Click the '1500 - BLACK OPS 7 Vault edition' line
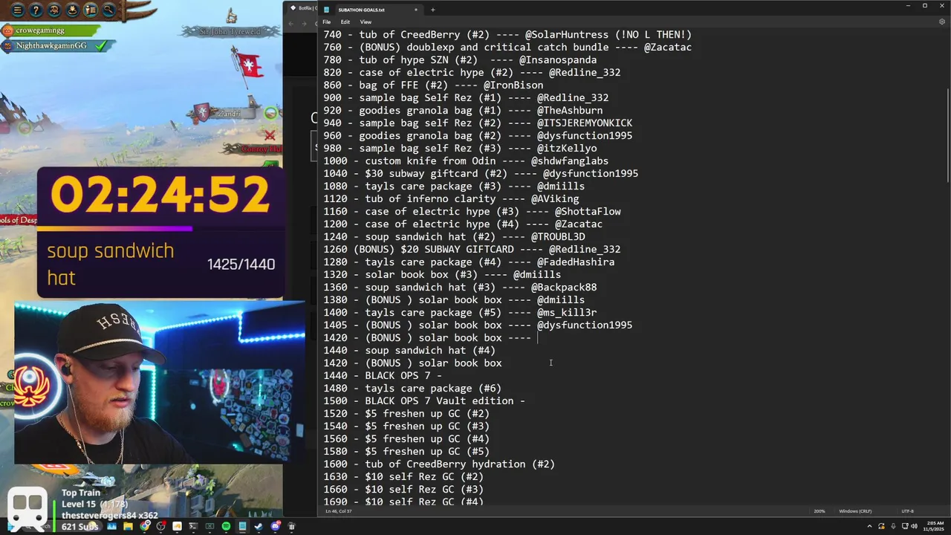Screen dimensions: 951x535 click(x=424, y=401)
